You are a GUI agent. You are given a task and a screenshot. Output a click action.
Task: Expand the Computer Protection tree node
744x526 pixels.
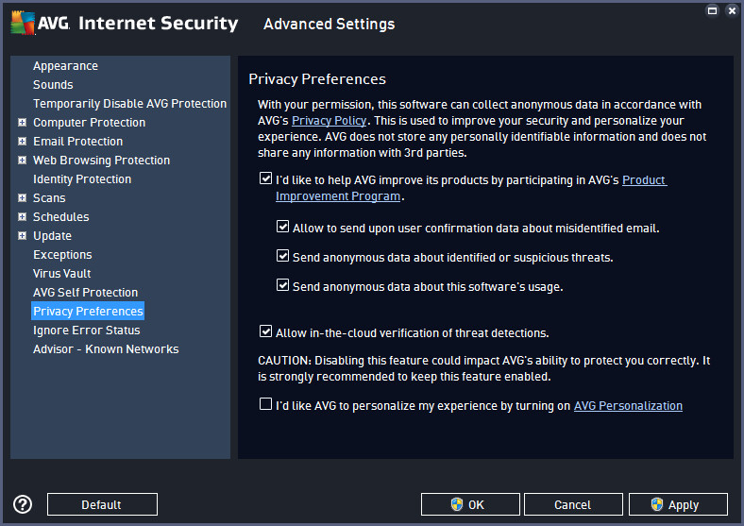point(22,123)
